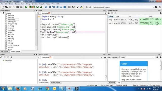Click the editor options icon near the tab bar
The width and height of the screenshot is (162, 91).
[106, 13]
